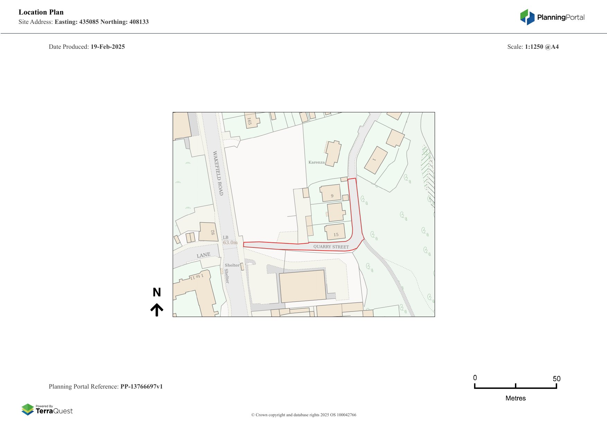Click the Crown copyright notice
This screenshot has height=429, width=607.
[303, 415]
